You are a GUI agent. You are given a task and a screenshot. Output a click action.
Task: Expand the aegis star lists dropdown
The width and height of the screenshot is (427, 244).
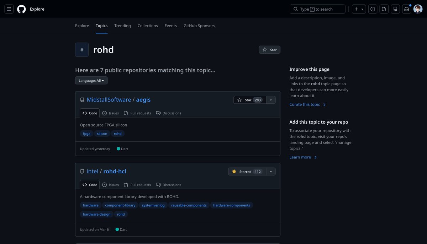[x=271, y=100]
